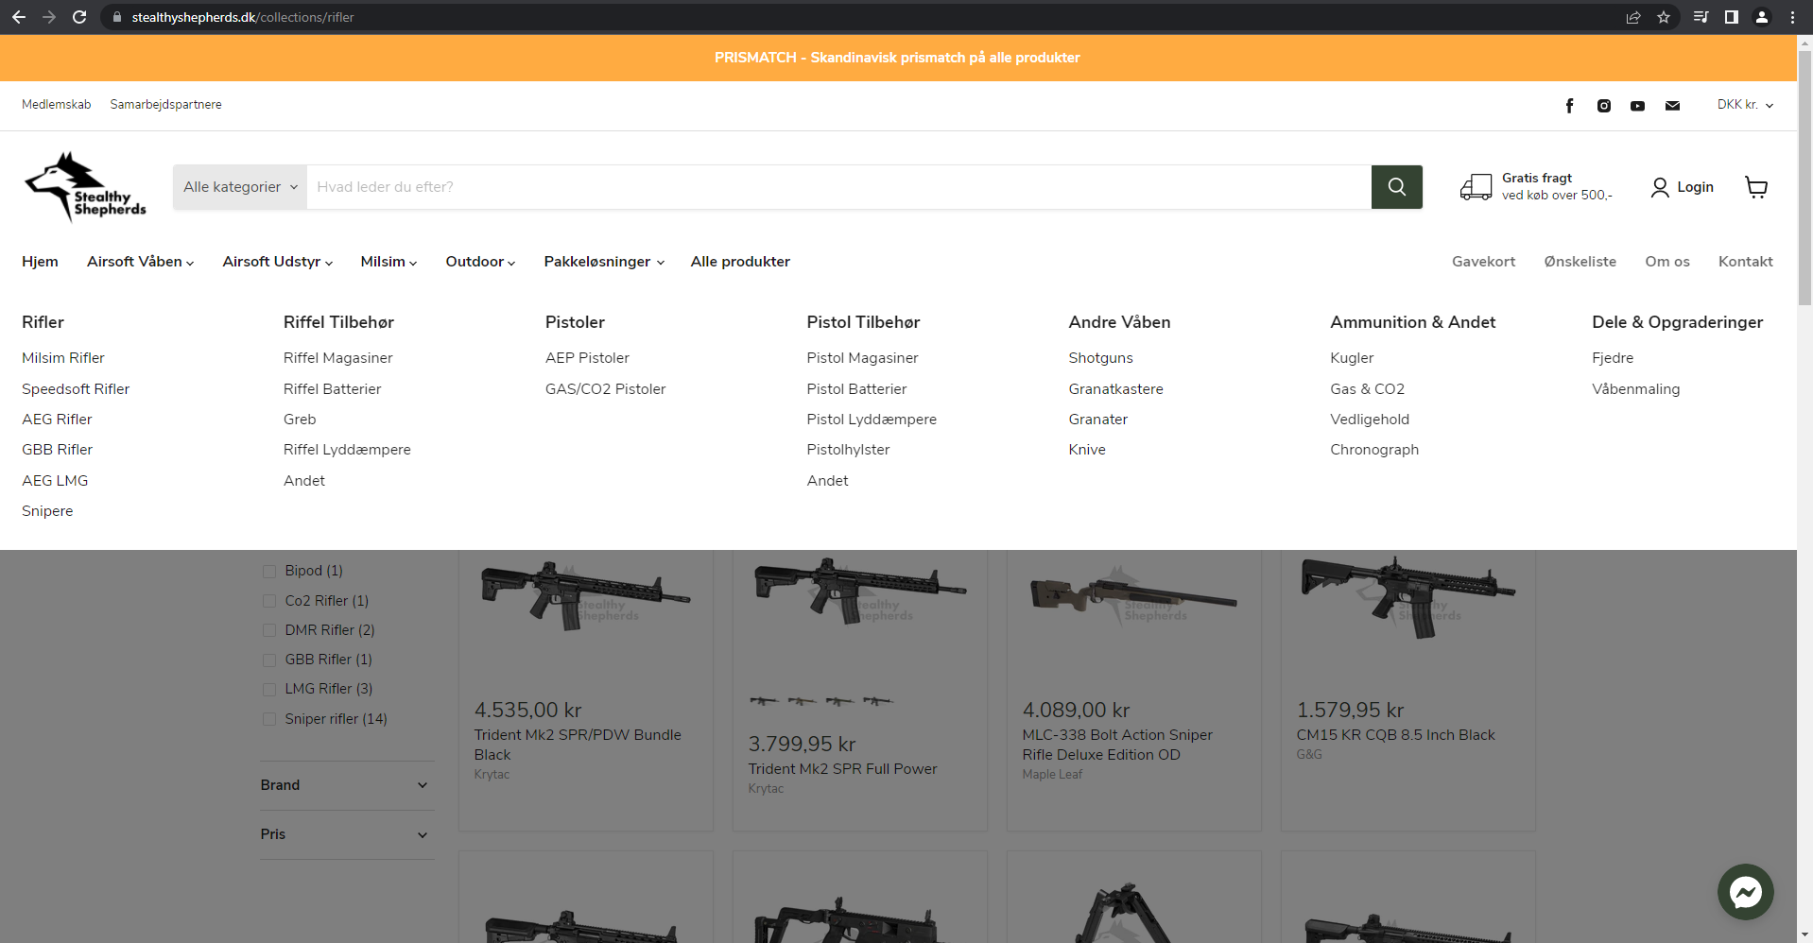Check the Bipod filter checkbox

pos(269,572)
